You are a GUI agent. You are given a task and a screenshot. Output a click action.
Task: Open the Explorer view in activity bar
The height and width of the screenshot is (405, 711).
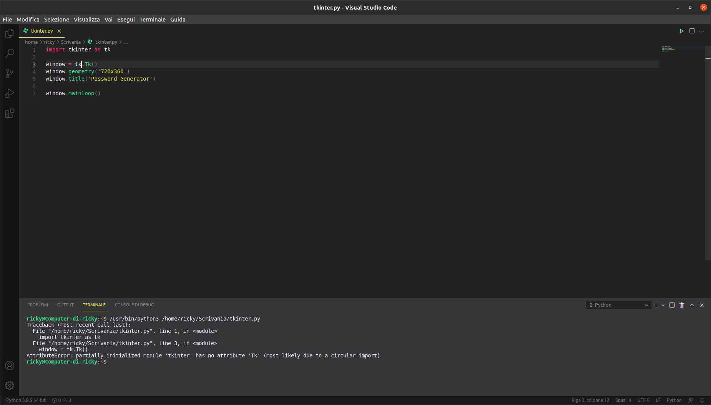[x=10, y=34]
